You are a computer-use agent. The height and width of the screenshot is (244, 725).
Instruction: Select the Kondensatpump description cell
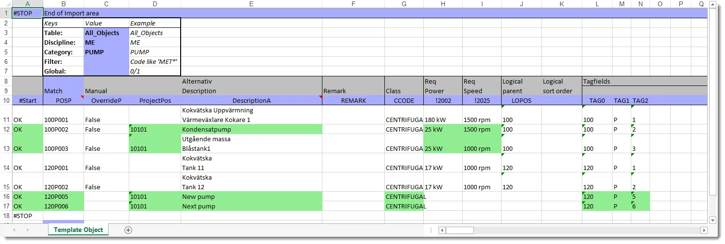[x=251, y=129]
